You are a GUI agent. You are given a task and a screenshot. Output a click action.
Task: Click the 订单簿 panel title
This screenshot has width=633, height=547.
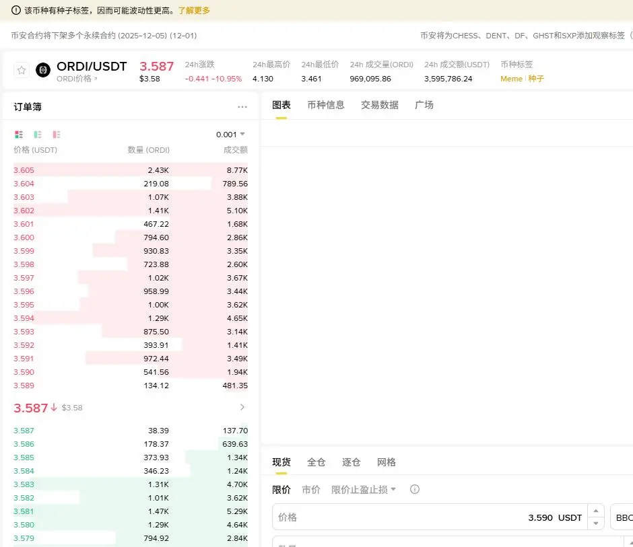[28, 107]
